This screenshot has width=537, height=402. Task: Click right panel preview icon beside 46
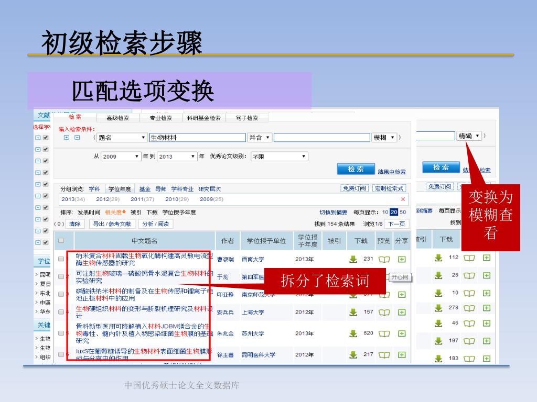(x=469, y=323)
